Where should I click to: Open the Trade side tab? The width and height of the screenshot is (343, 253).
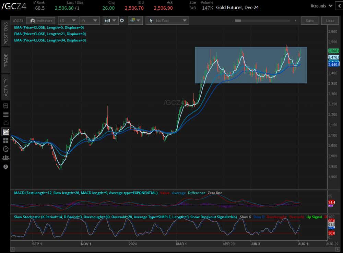tap(5, 60)
